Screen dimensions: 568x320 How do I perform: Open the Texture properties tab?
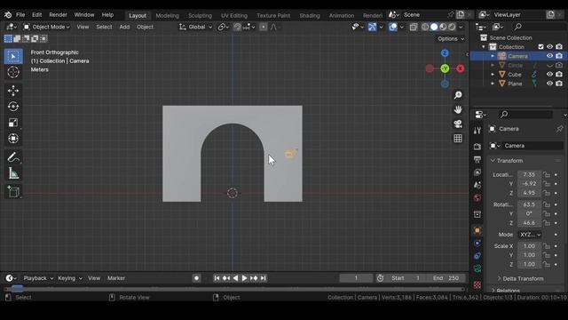click(x=477, y=284)
